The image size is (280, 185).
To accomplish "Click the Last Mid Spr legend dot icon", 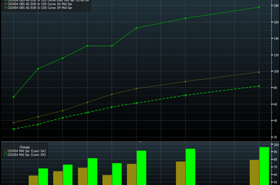I will click(5, 0).
